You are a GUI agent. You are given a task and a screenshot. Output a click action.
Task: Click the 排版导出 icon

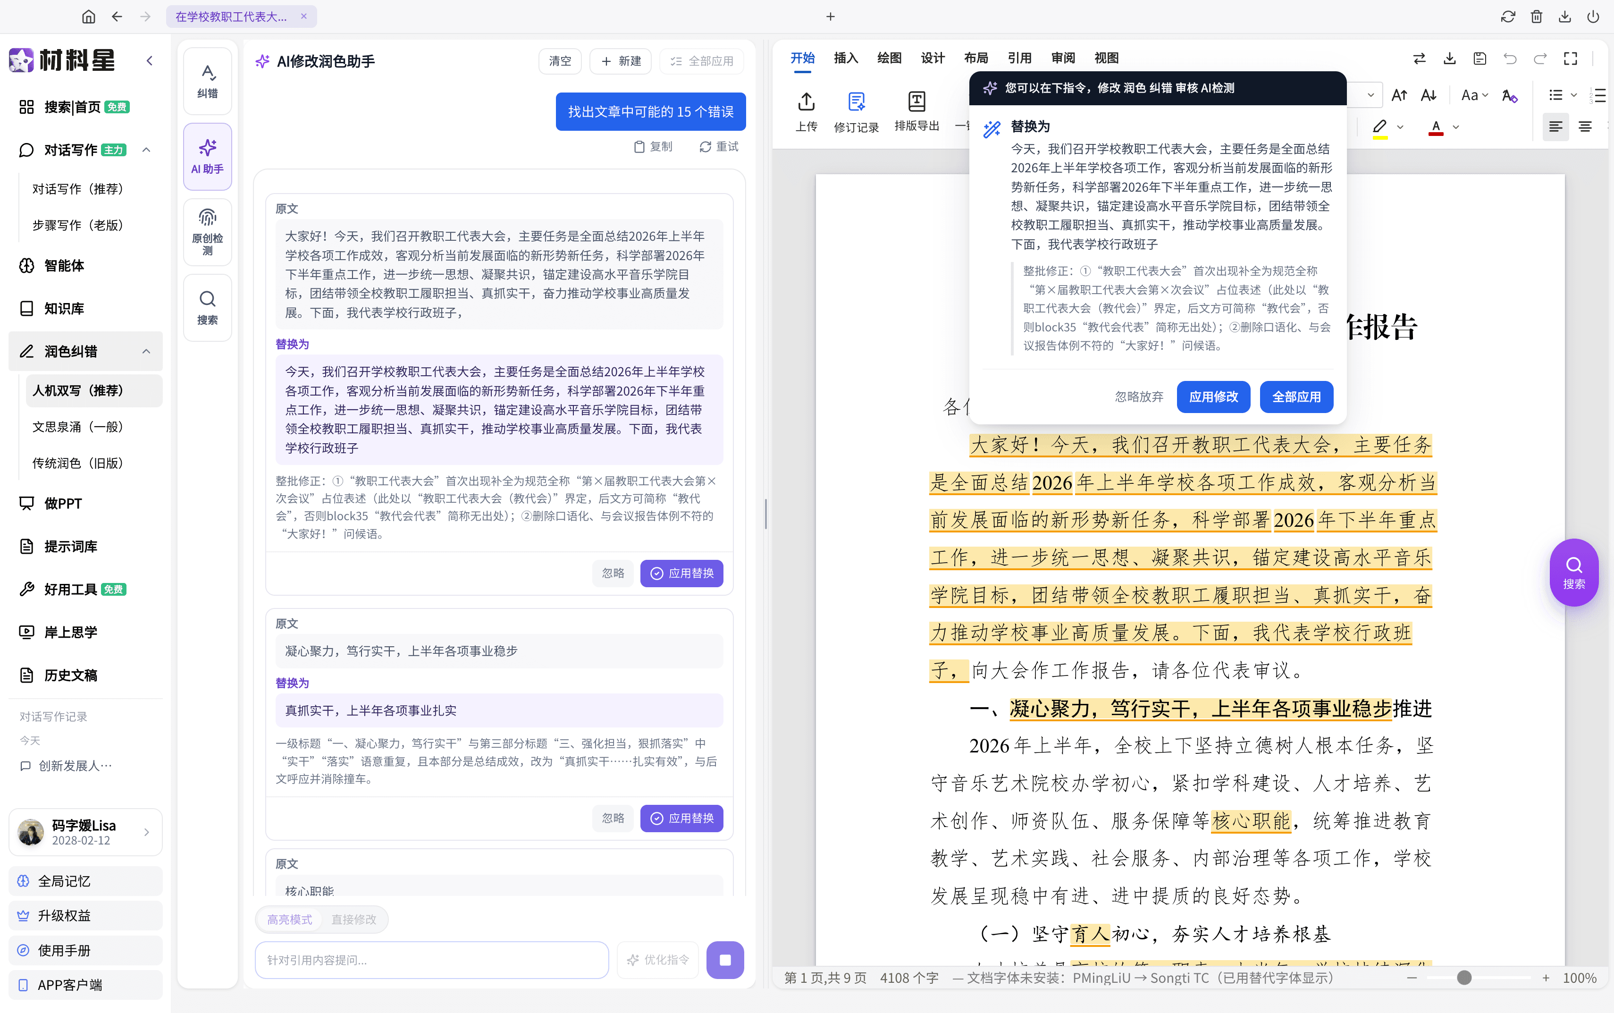(917, 111)
